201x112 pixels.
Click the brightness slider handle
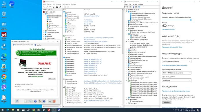click(x=191, y=20)
